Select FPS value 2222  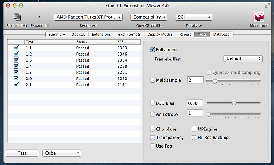122,79
